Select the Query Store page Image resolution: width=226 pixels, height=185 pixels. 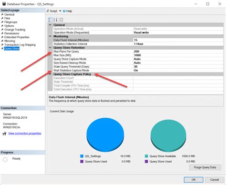tap(12, 49)
